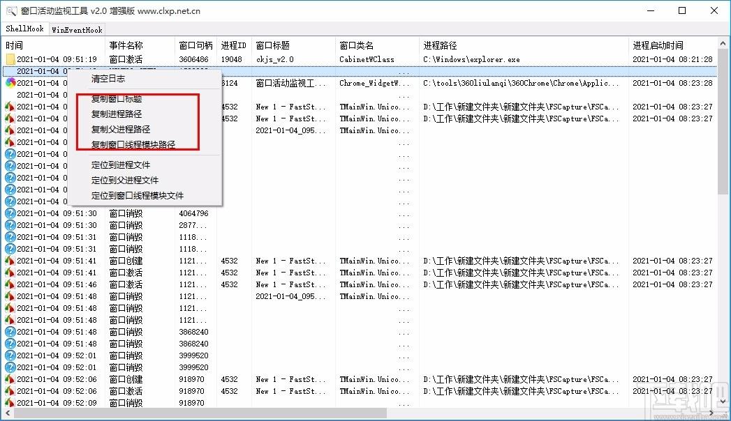Click question-mark icon in the 4064796 row
The image size is (731, 421).
click(x=10, y=213)
